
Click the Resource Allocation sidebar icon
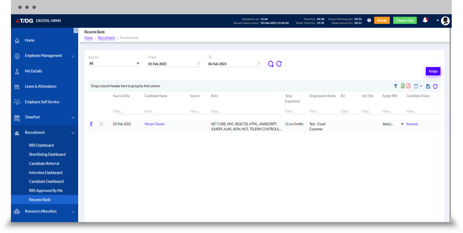pyautogui.click(x=17, y=211)
